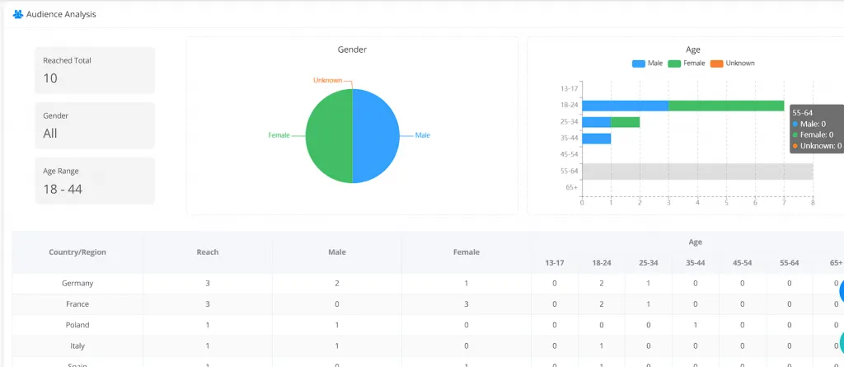Select the Germany row in the table
844x367 pixels.
tap(77, 283)
